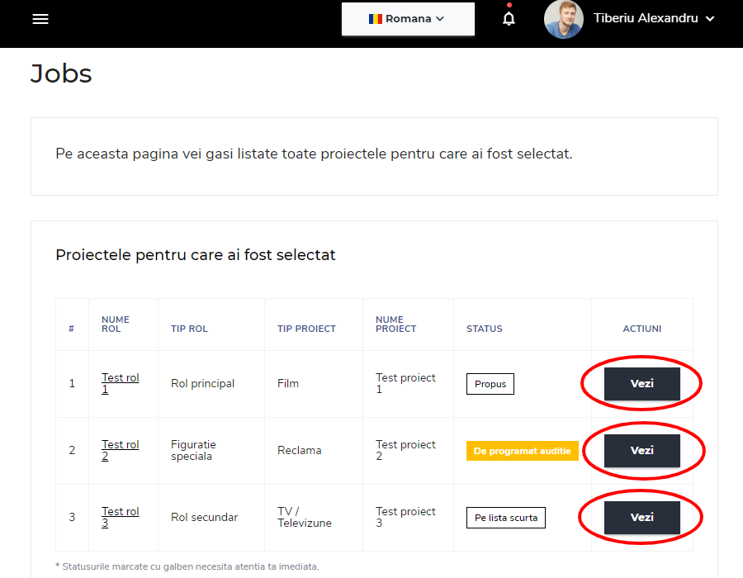Open the Test rol 1 link
Screen dimensions: 743x578
pos(120,383)
